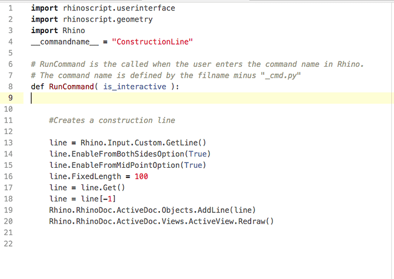Image resolution: width=394 pixels, height=279 pixels.
Task: Click the 'def' keyword on line 8
Action: (x=38, y=87)
